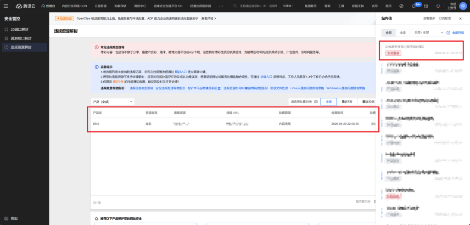470x225 pixels.
Task: Click the ellipsis more-products icon in top bar
Action: 221,6
